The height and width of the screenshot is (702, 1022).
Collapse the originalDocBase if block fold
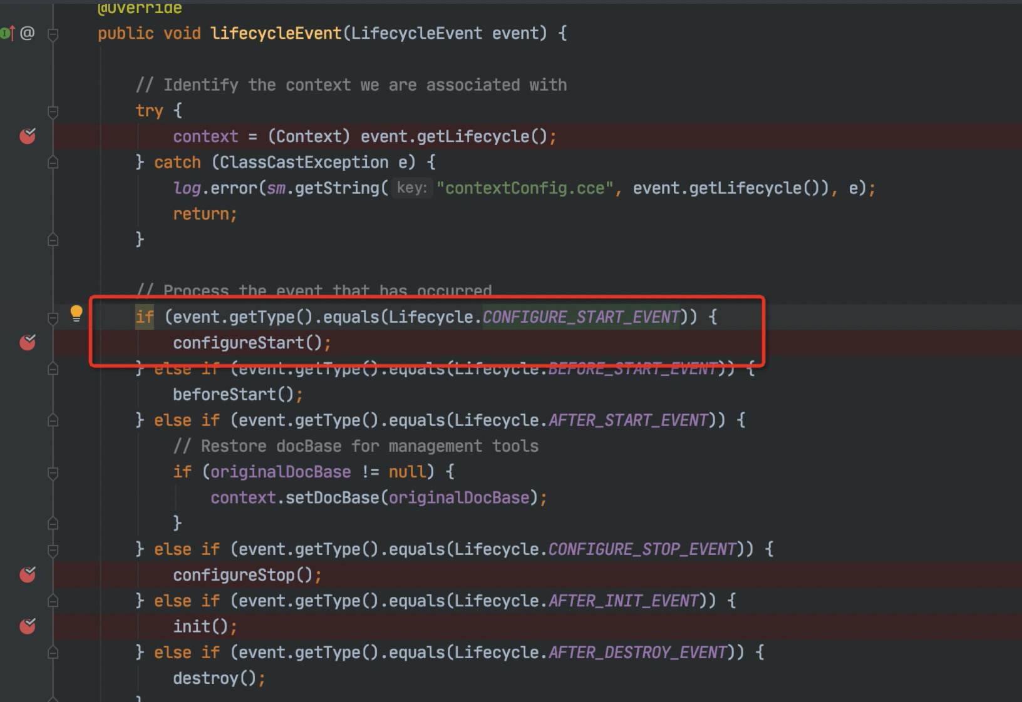pos(53,473)
